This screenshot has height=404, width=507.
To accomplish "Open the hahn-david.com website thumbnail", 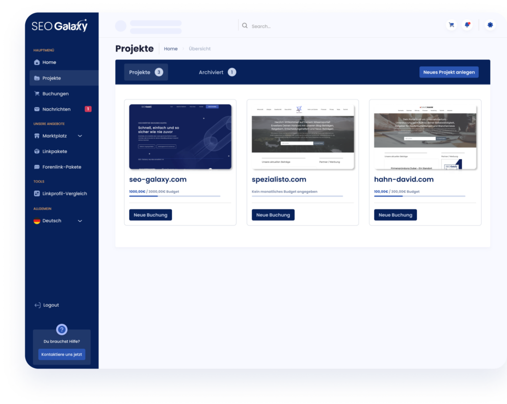I will (x=425, y=136).
